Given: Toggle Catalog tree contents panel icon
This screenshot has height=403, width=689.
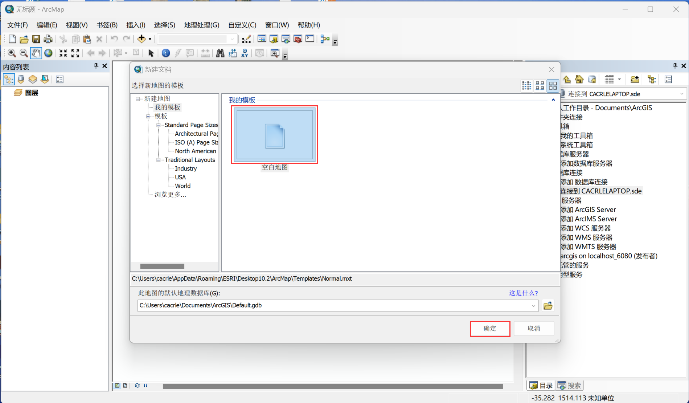Looking at the screenshot, I should (x=652, y=79).
